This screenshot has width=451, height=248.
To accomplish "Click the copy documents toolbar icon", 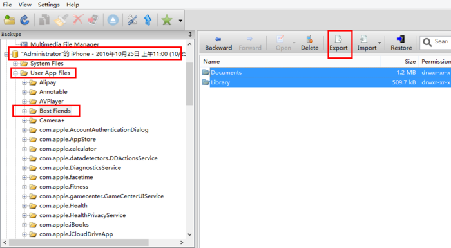I will point(44,20).
